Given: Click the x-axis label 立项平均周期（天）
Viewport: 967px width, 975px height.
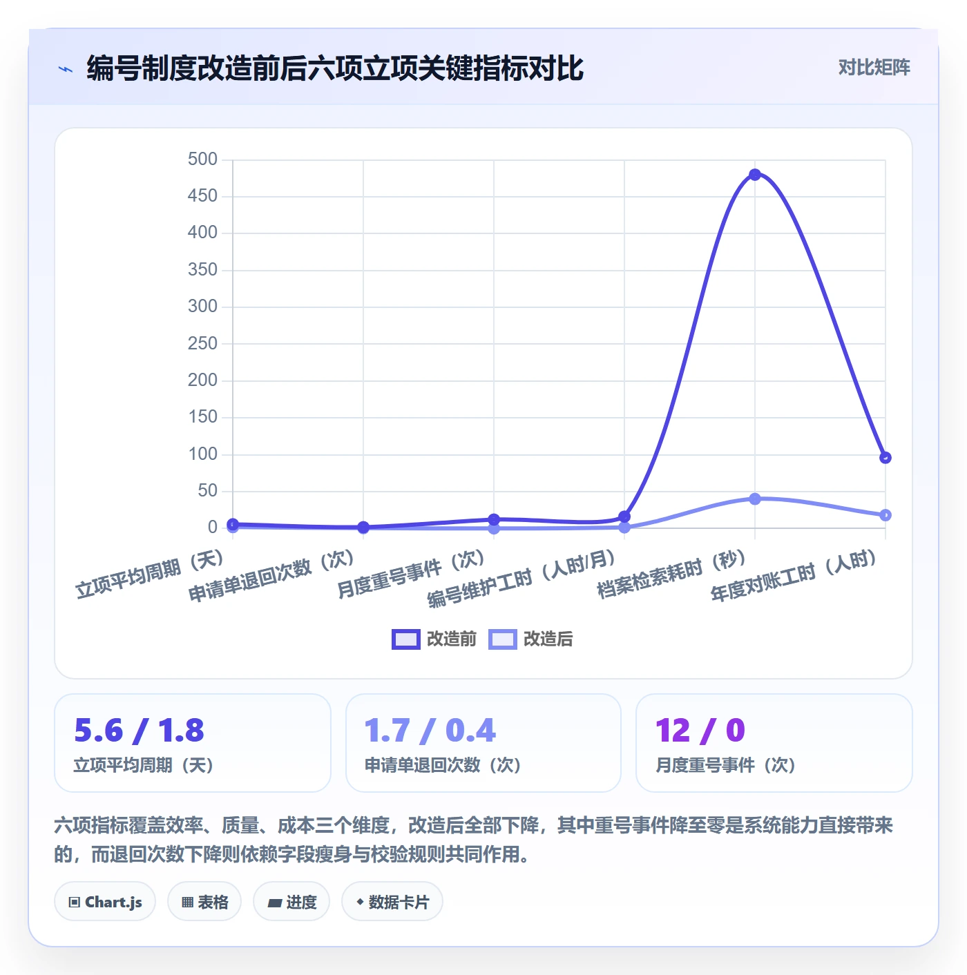Looking at the screenshot, I should coord(150,573).
